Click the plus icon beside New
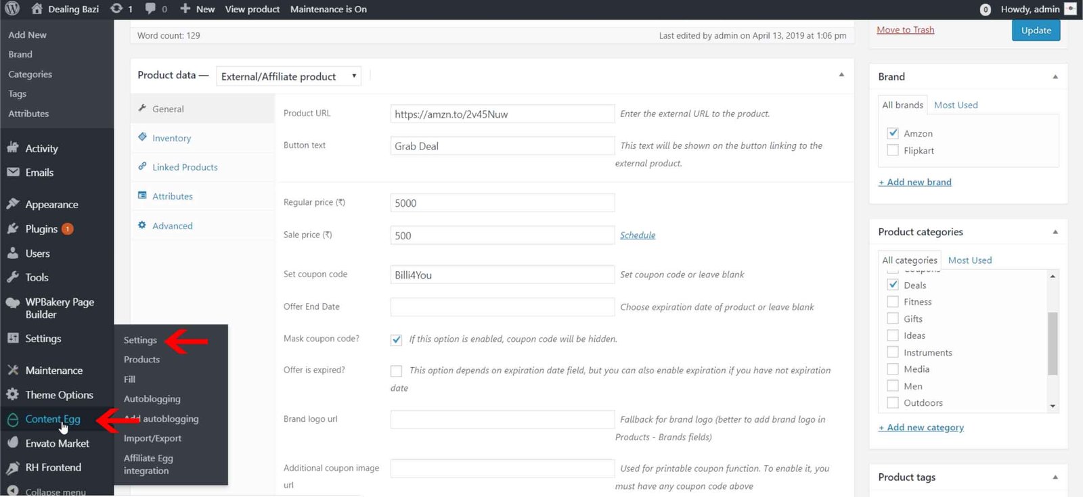1083x497 pixels. [185, 9]
